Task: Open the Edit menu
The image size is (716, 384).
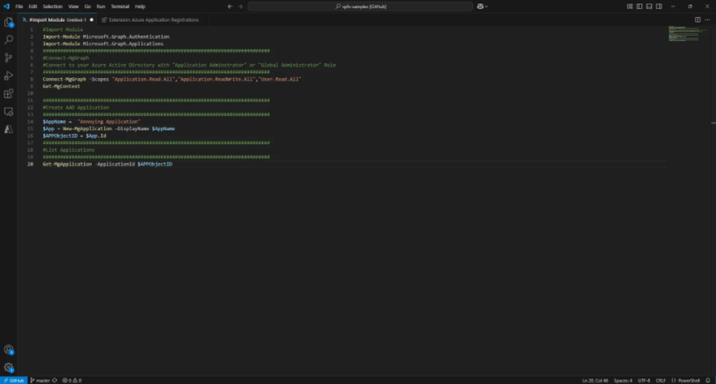Action: click(x=33, y=6)
